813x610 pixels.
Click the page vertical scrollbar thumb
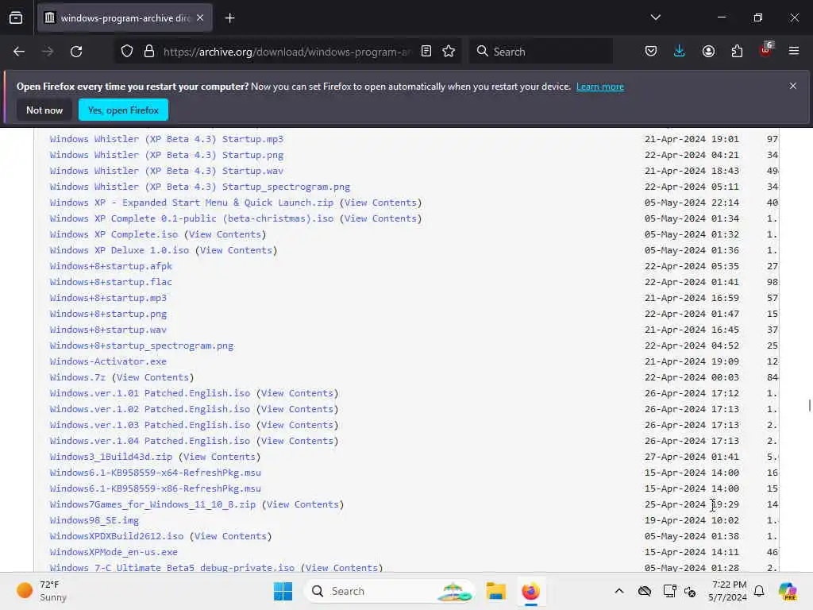click(x=809, y=405)
